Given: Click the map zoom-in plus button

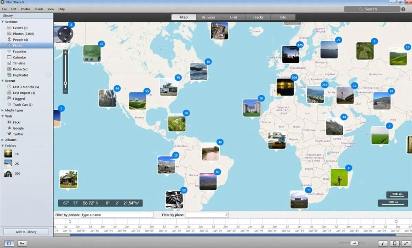Looking at the screenshot, I should tap(65, 52).
